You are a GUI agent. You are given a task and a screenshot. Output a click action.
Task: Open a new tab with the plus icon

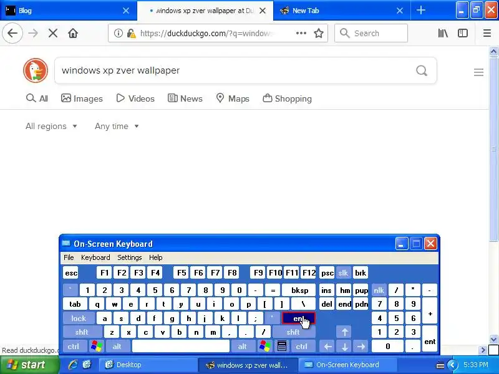tap(420, 10)
